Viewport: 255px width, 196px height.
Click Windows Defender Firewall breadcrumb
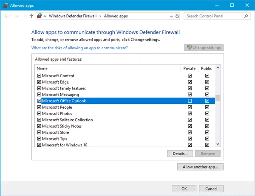pyautogui.click(x=73, y=16)
